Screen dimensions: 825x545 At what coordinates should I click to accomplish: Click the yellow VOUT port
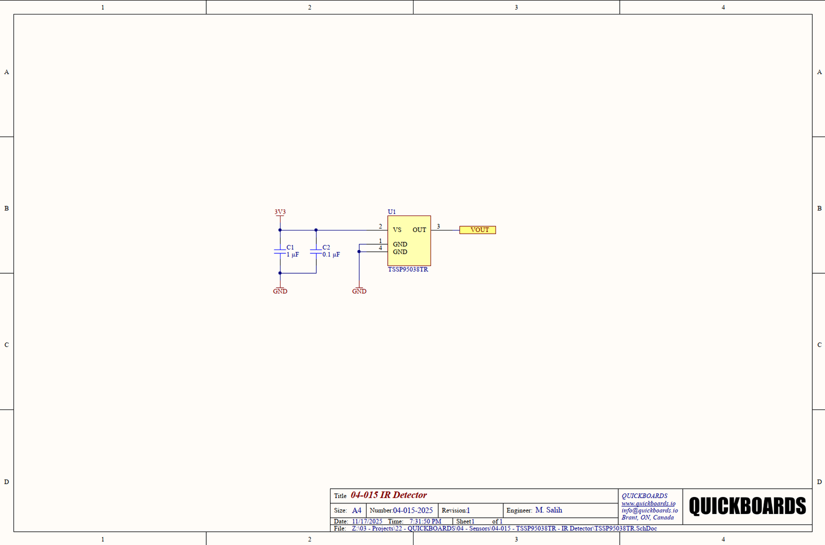coord(477,230)
